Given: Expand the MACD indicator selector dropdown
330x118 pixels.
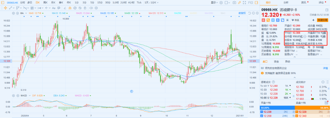Looking at the screenshot, I should click(x=30, y=95).
